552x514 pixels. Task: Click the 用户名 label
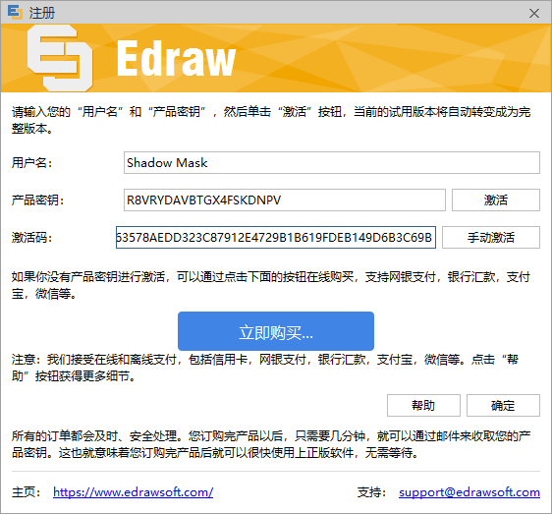coord(31,163)
